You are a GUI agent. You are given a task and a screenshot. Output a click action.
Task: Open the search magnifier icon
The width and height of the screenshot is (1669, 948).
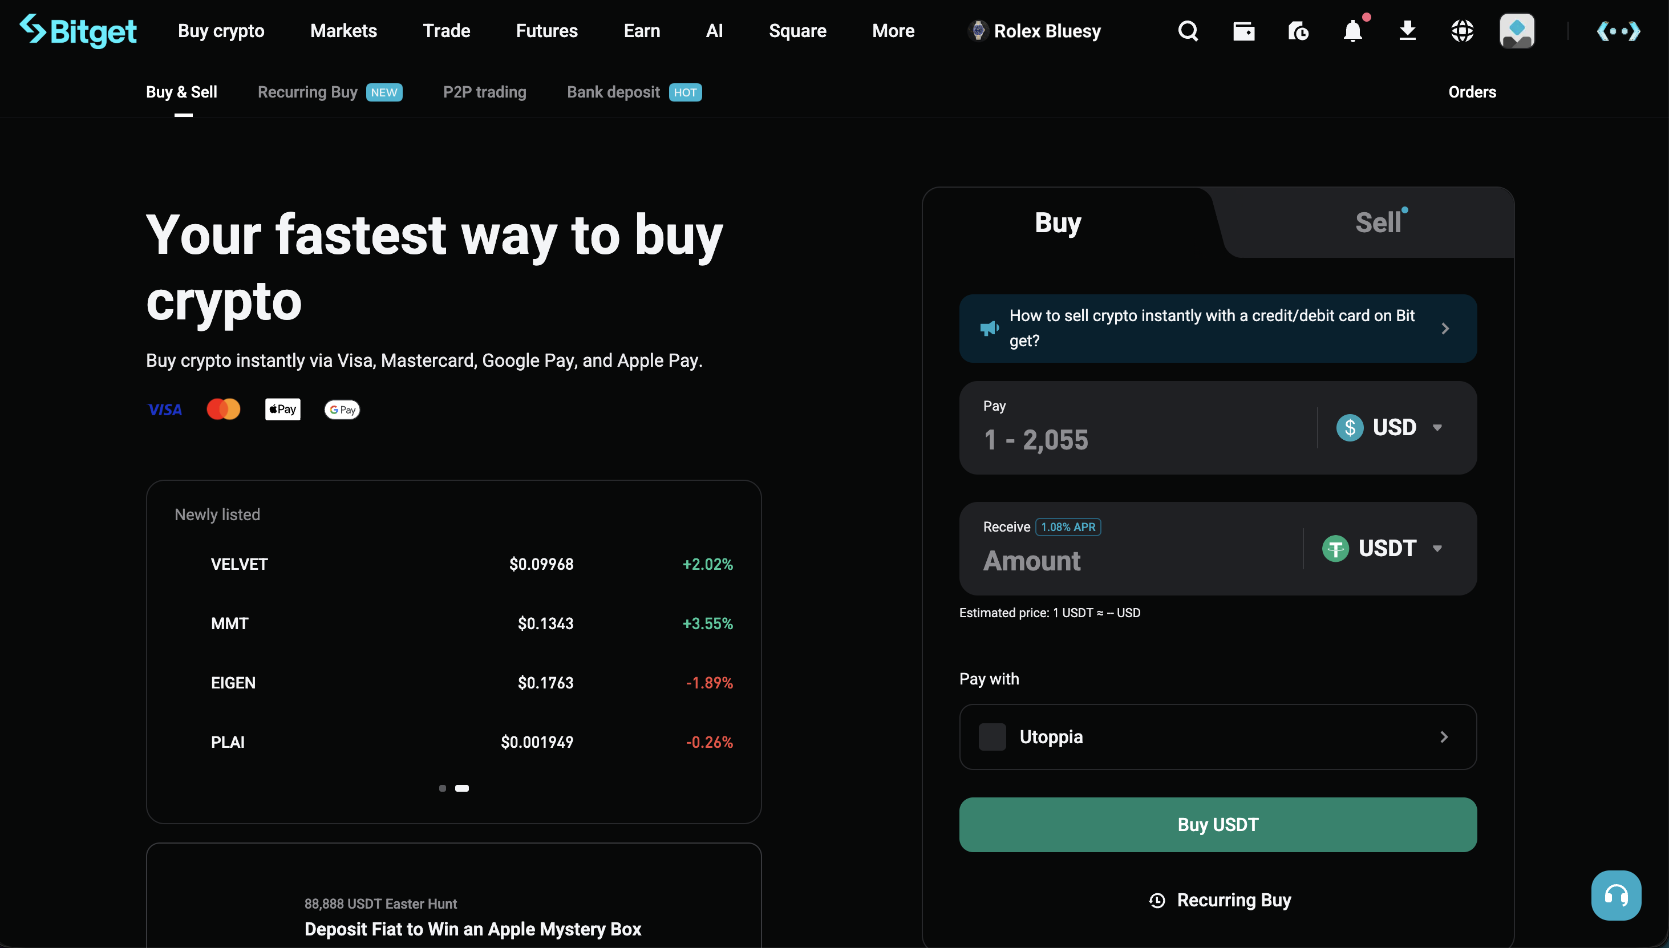(x=1188, y=31)
